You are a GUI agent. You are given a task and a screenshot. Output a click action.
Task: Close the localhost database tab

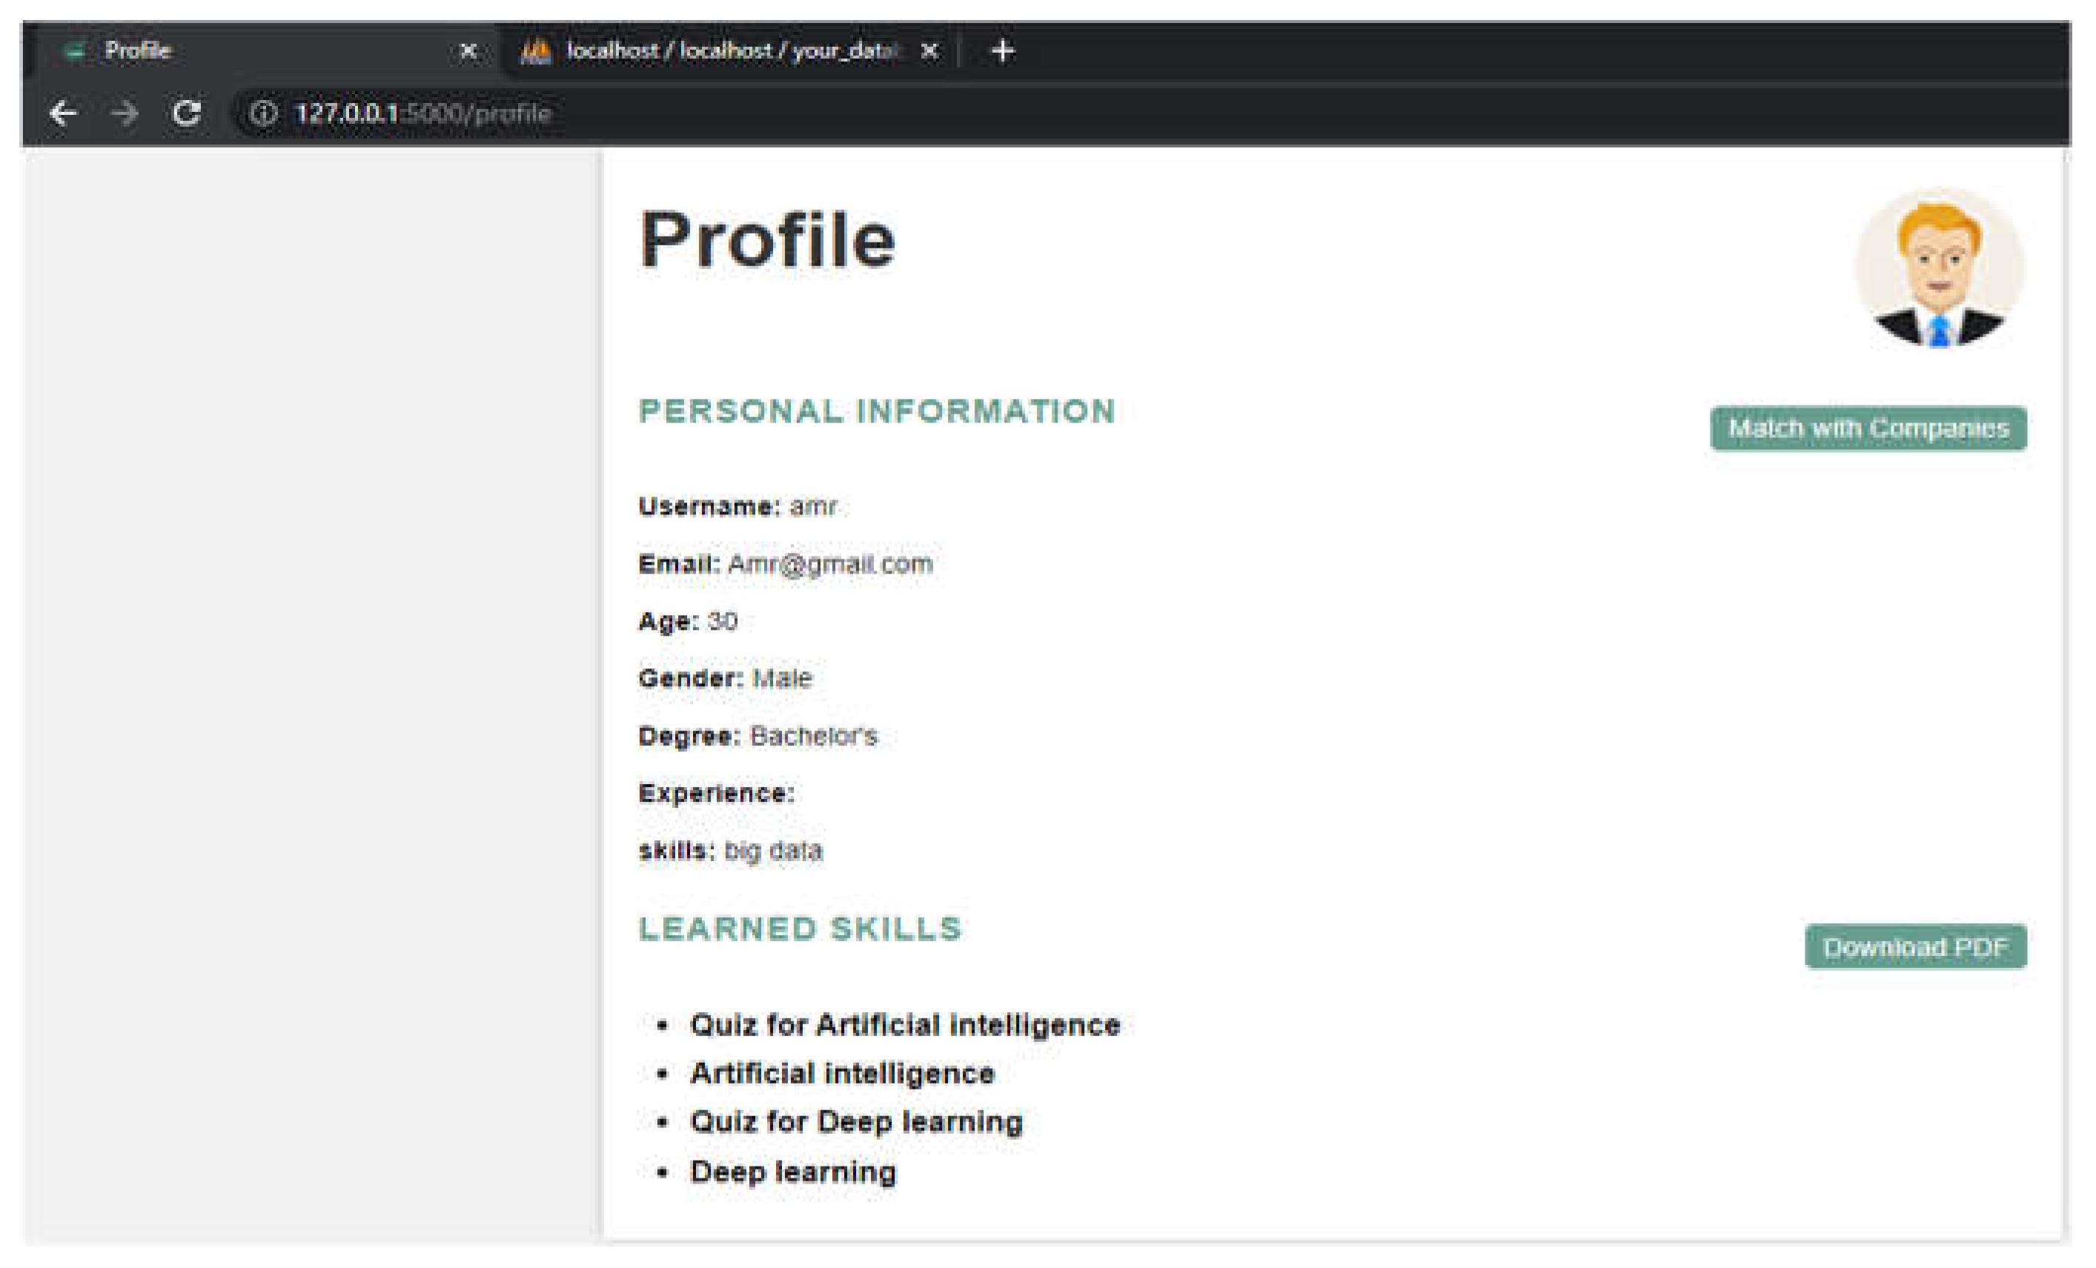[929, 51]
